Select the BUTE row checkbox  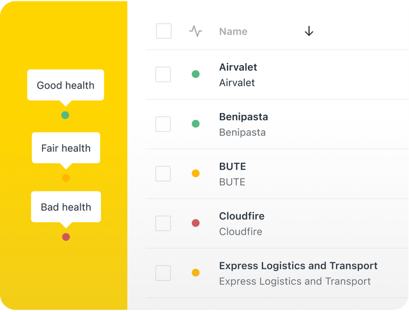[163, 174]
